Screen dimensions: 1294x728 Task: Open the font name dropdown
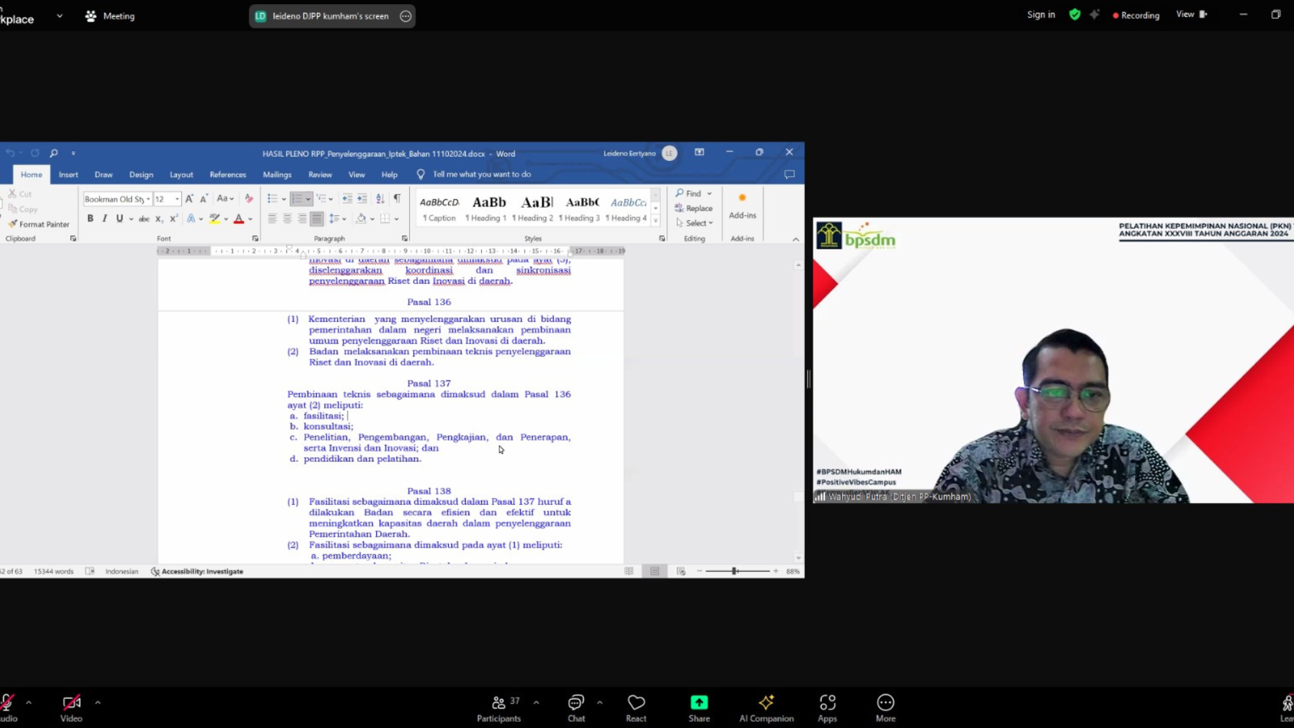(148, 199)
